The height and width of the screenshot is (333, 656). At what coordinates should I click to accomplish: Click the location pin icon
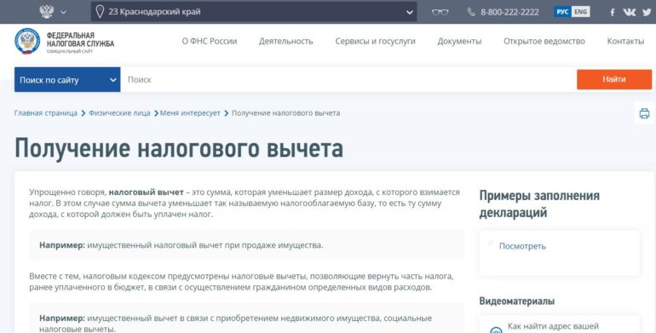[x=100, y=12]
